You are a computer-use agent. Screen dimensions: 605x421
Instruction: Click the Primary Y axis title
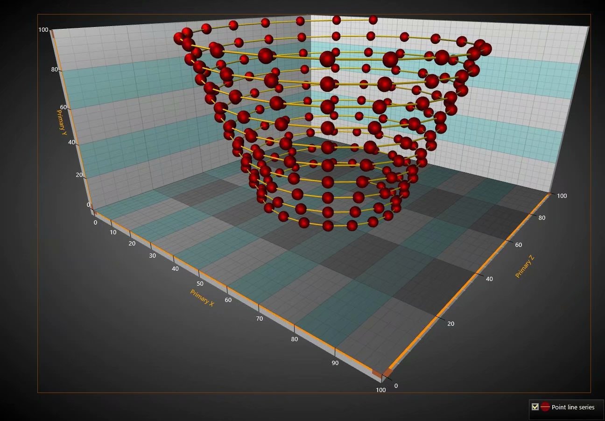coord(62,122)
